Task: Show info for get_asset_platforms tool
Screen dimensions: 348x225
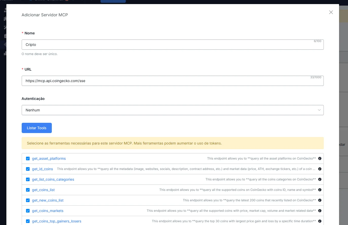Action: pos(320,158)
